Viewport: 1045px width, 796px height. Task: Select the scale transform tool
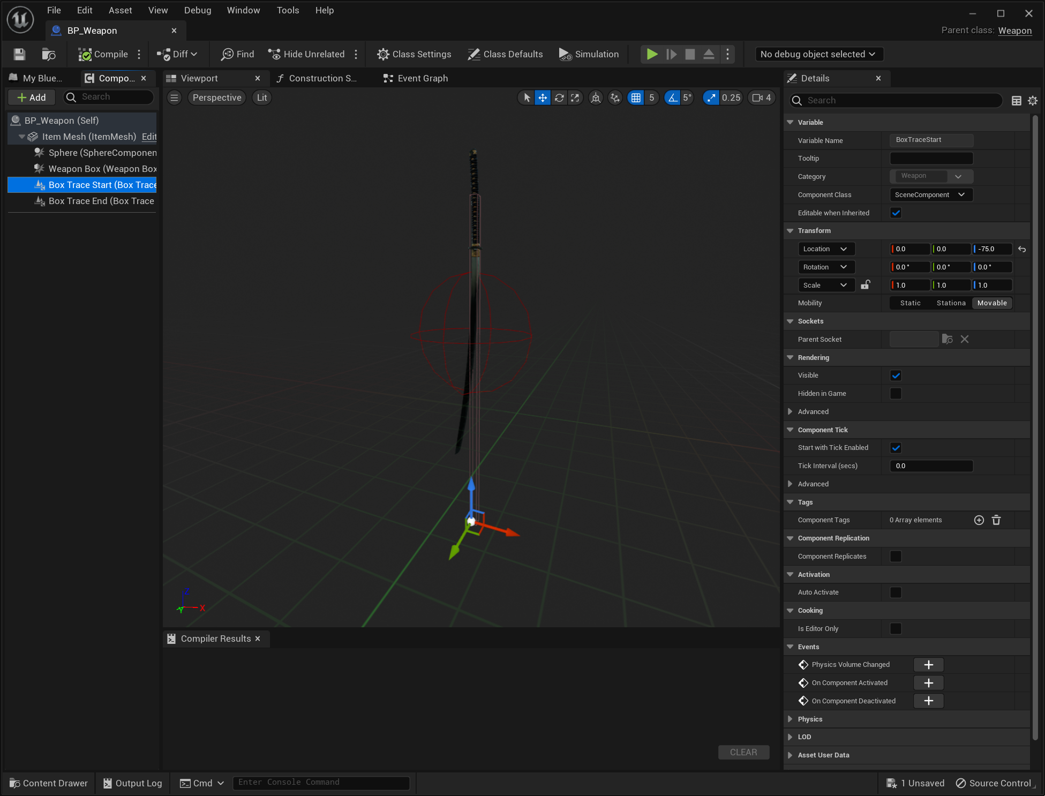[575, 97]
